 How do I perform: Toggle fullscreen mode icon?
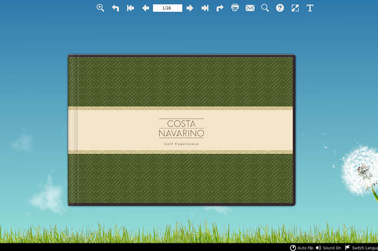pyautogui.click(x=295, y=8)
